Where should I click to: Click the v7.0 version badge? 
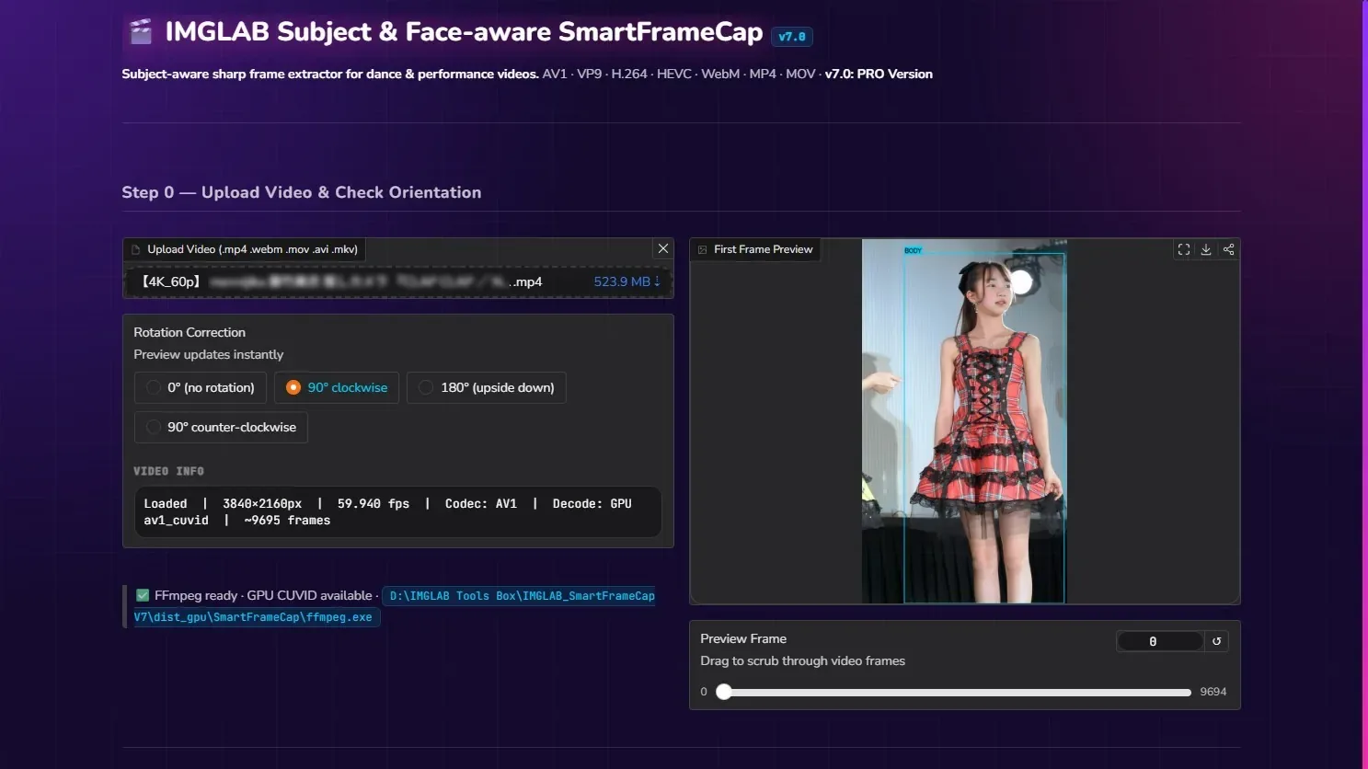(792, 37)
